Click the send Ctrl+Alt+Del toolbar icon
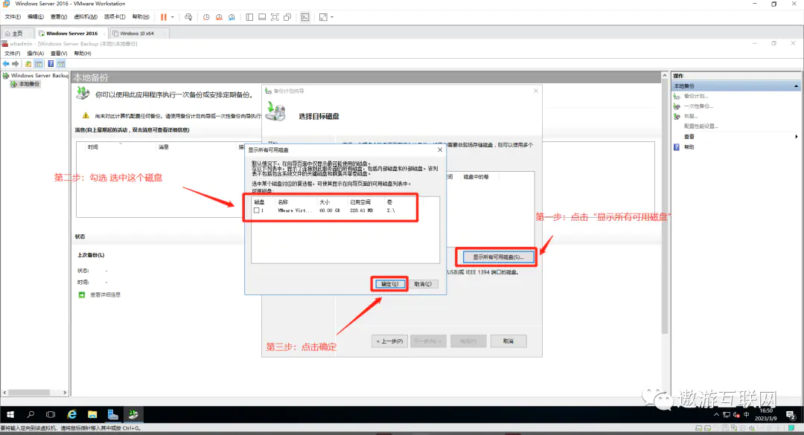804x435 pixels. pyautogui.click(x=188, y=17)
